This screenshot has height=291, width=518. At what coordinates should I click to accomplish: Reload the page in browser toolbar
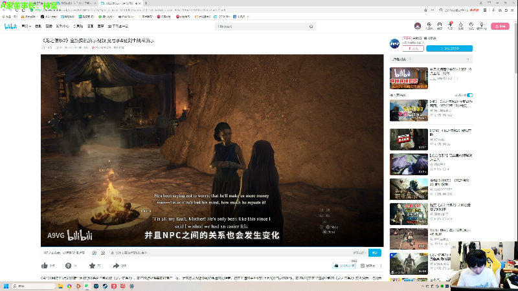point(17,10)
